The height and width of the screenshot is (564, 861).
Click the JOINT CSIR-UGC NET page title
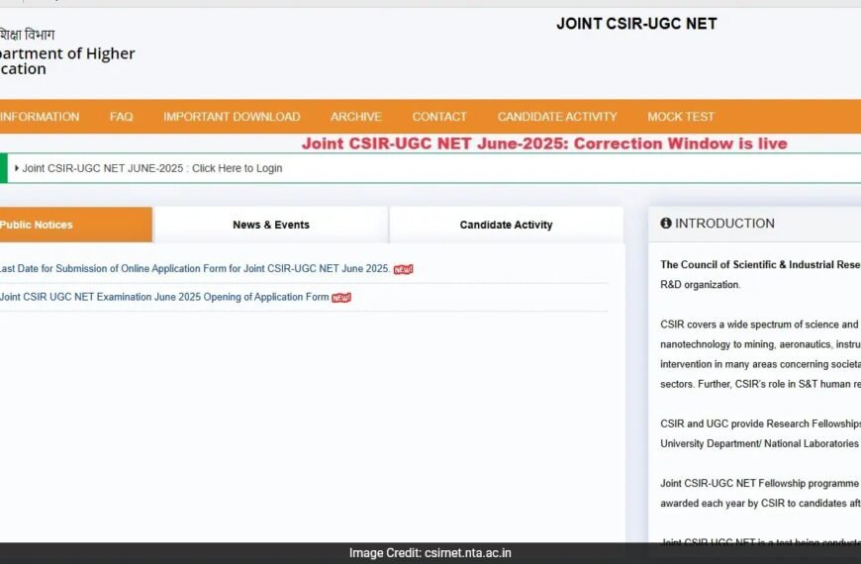click(x=636, y=24)
